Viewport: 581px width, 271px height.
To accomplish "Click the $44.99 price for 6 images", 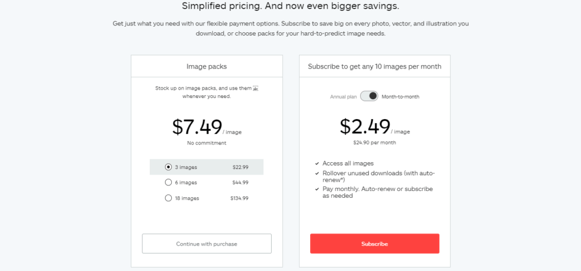I will pyautogui.click(x=241, y=183).
